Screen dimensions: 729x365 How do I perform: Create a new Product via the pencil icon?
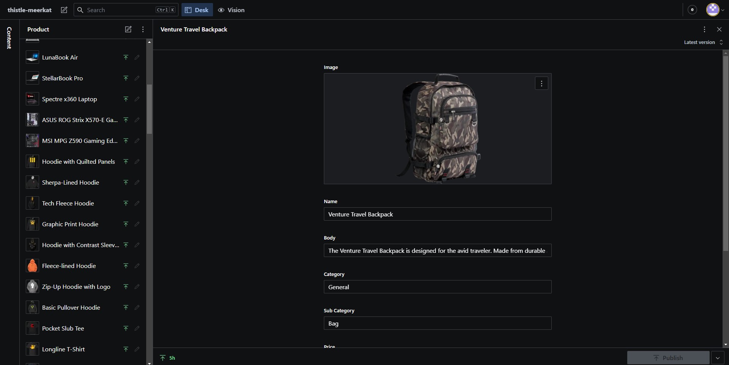click(x=128, y=29)
